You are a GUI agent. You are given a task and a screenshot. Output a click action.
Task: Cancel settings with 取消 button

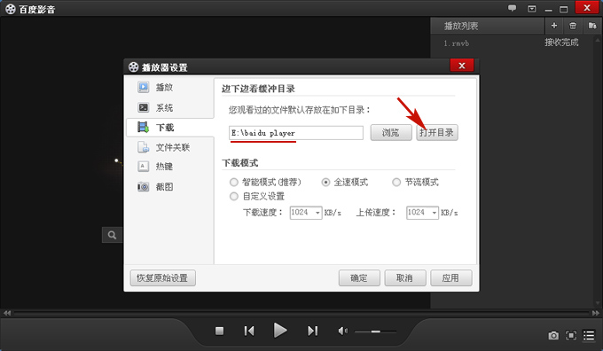[x=405, y=278]
